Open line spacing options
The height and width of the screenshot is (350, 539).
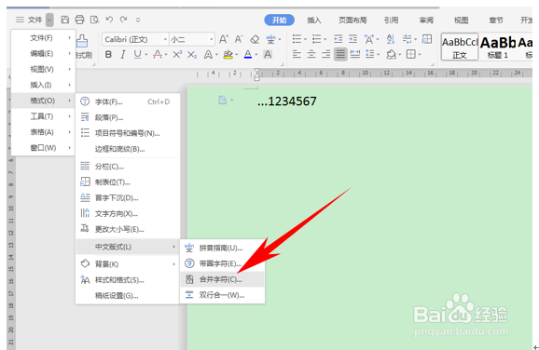370,54
